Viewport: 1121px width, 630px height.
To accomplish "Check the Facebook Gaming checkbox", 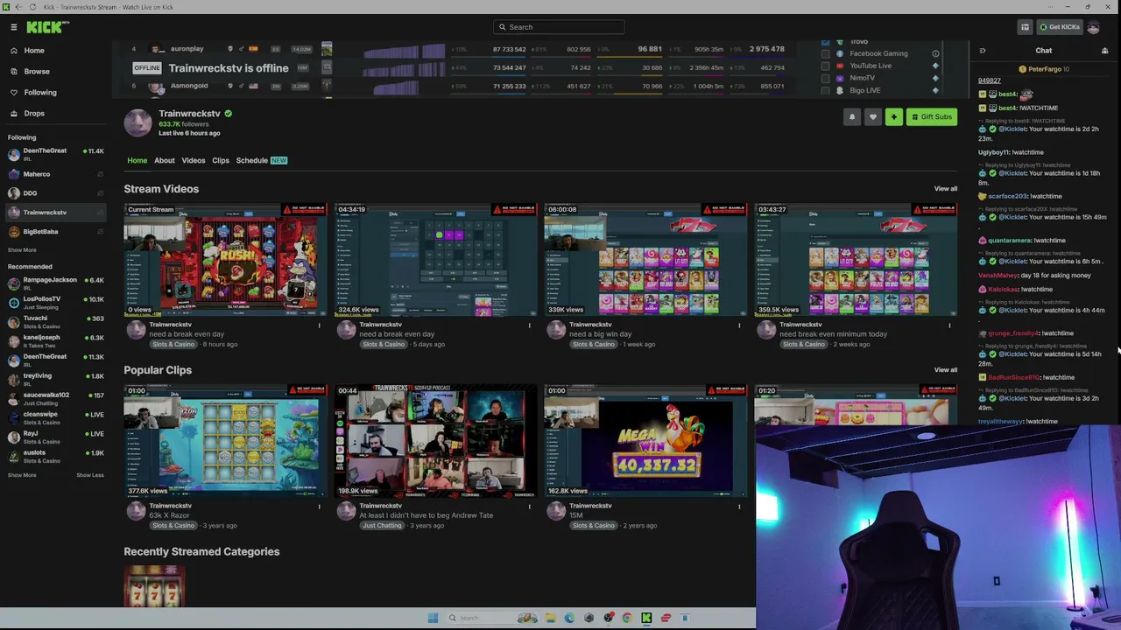I will tap(826, 53).
